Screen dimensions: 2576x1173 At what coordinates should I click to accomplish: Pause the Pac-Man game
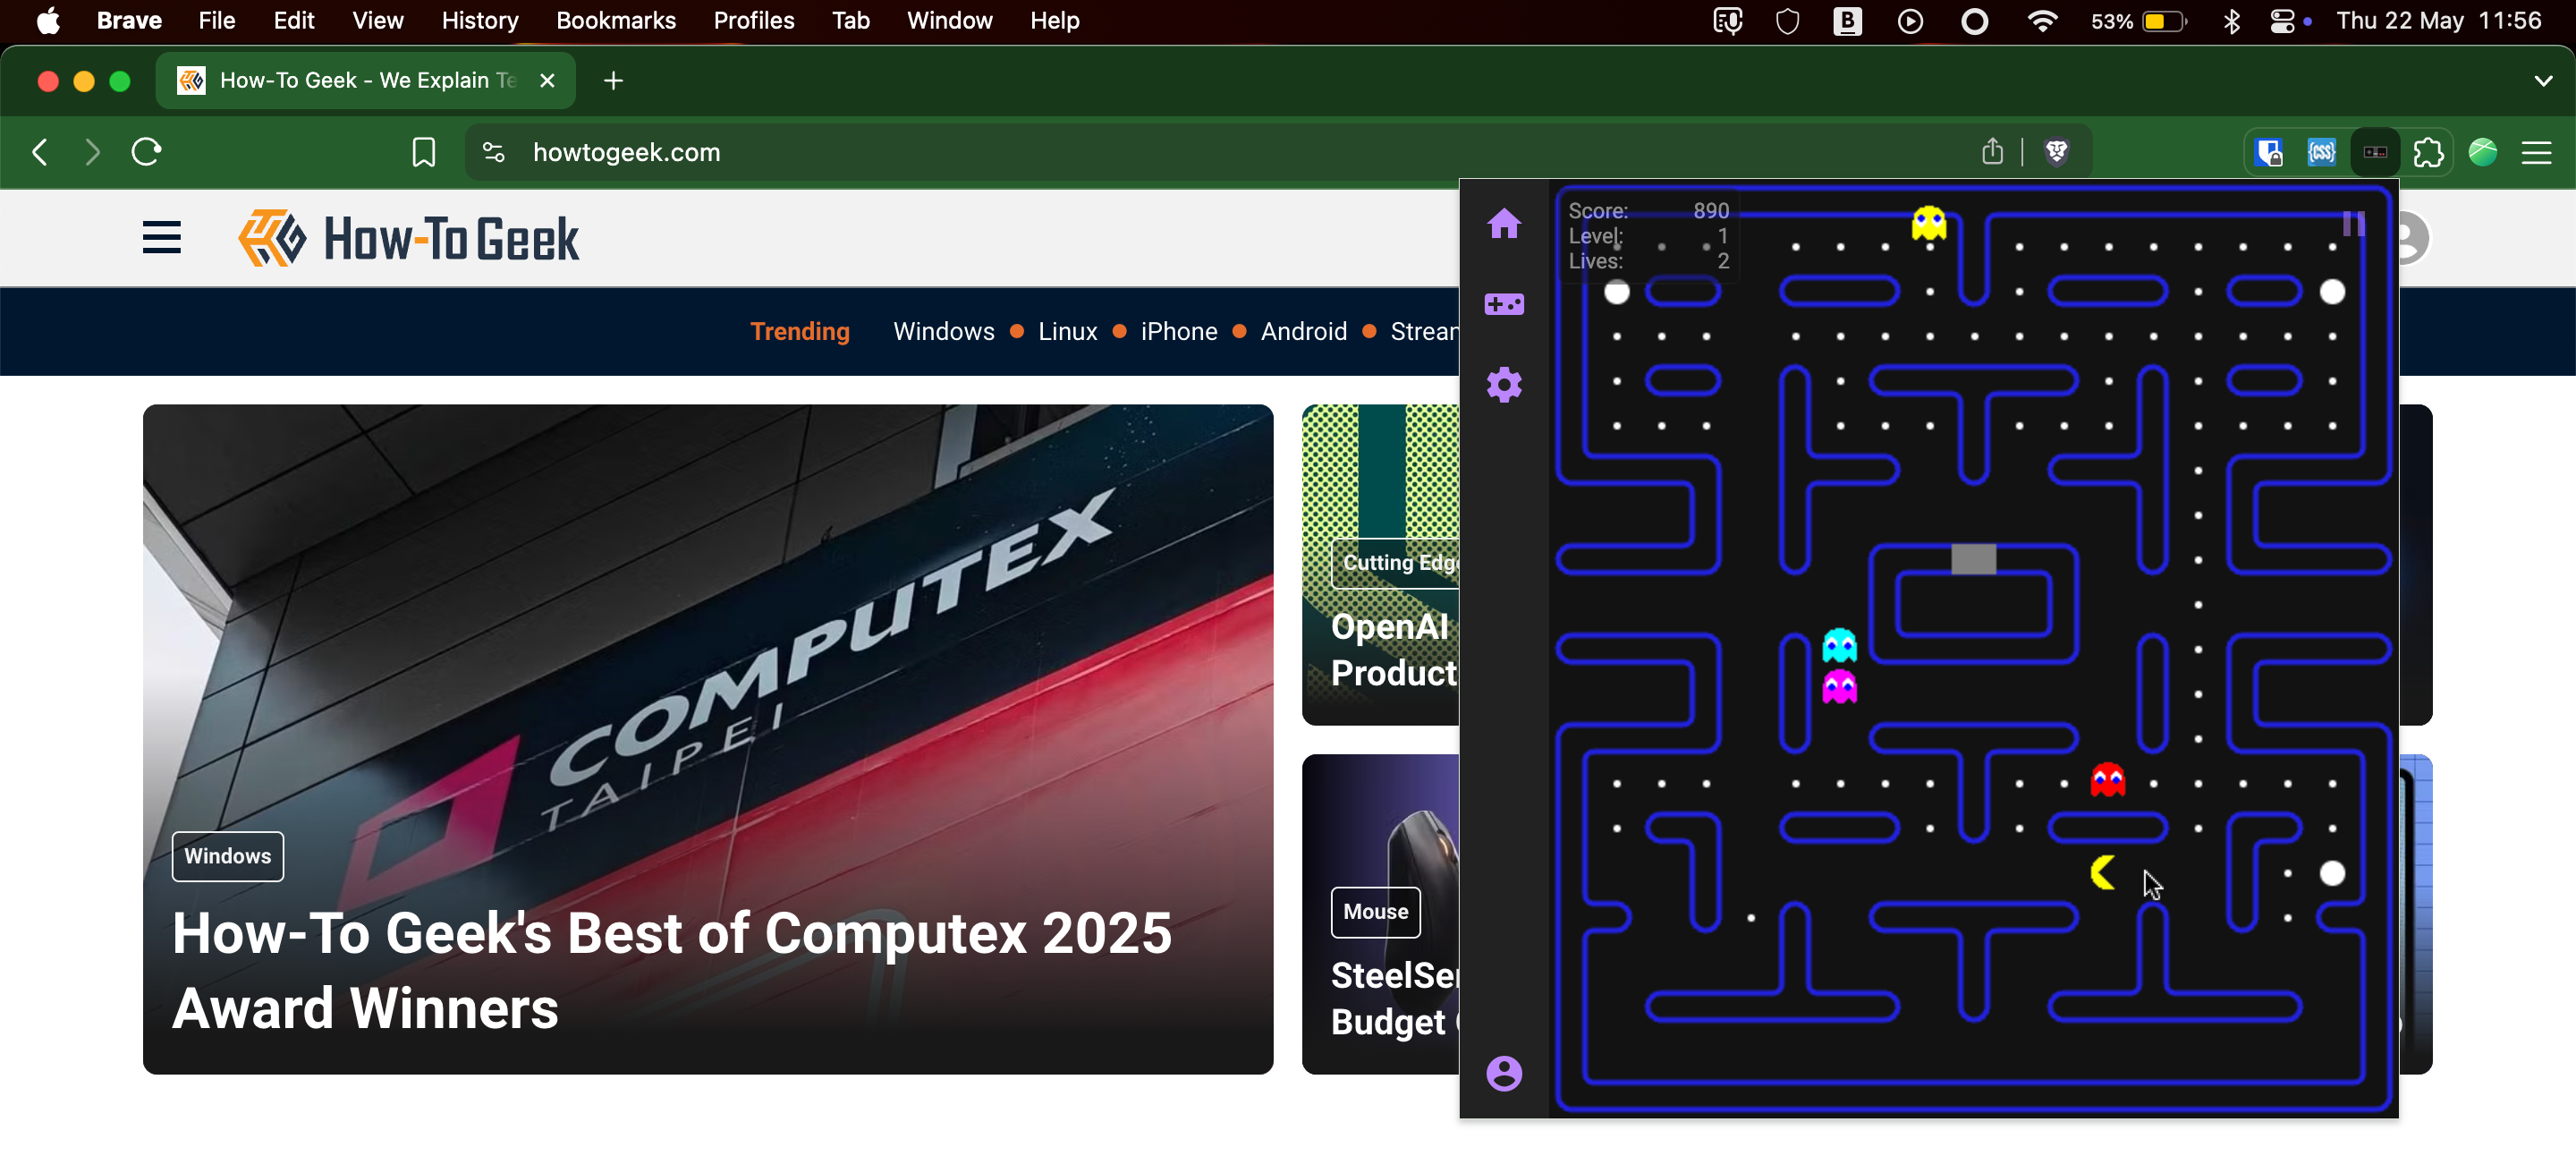[2353, 224]
